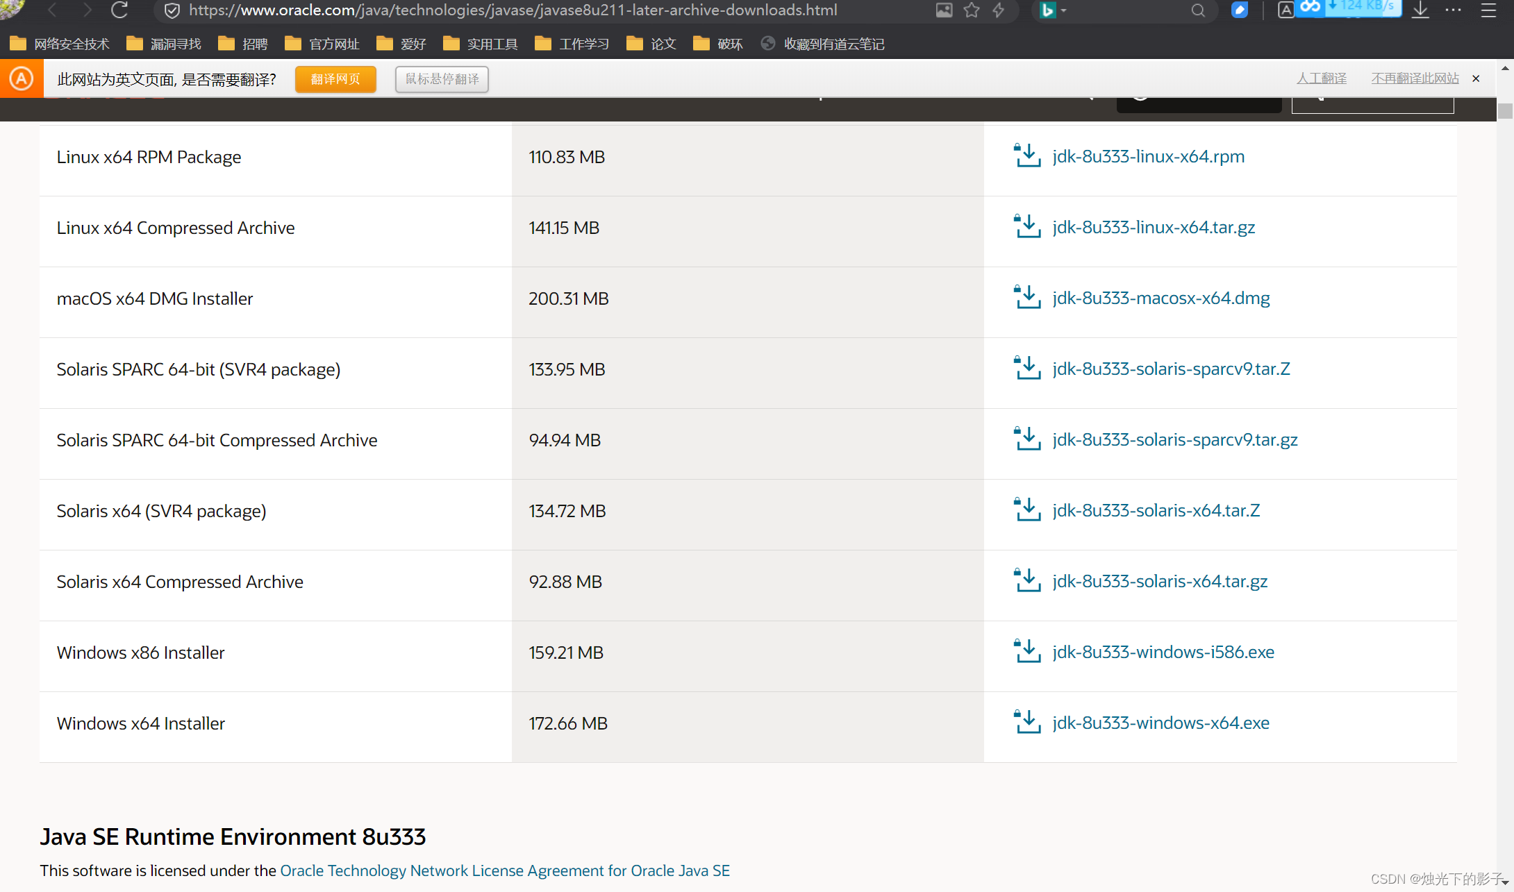Image resolution: width=1514 pixels, height=892 pixels.
Task: Click the URL address bar
Action: point(513,10)
